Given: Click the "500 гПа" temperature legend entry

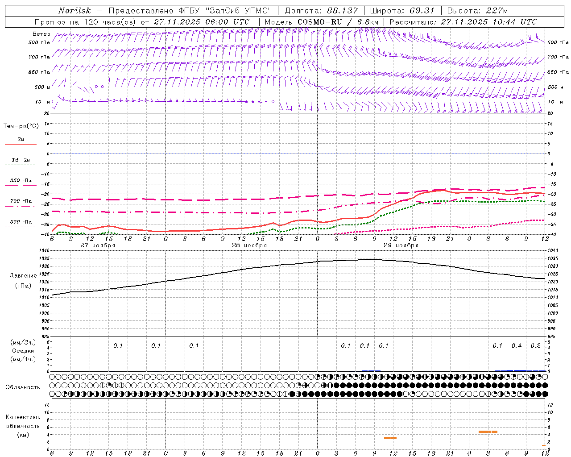Looking at the screenshot, I should (21, 223).
